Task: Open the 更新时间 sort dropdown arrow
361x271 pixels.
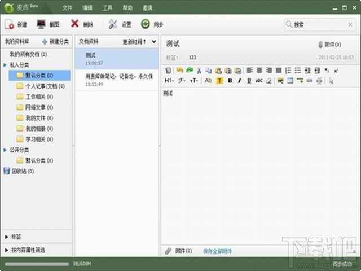Action: click(x=154, y=42)
